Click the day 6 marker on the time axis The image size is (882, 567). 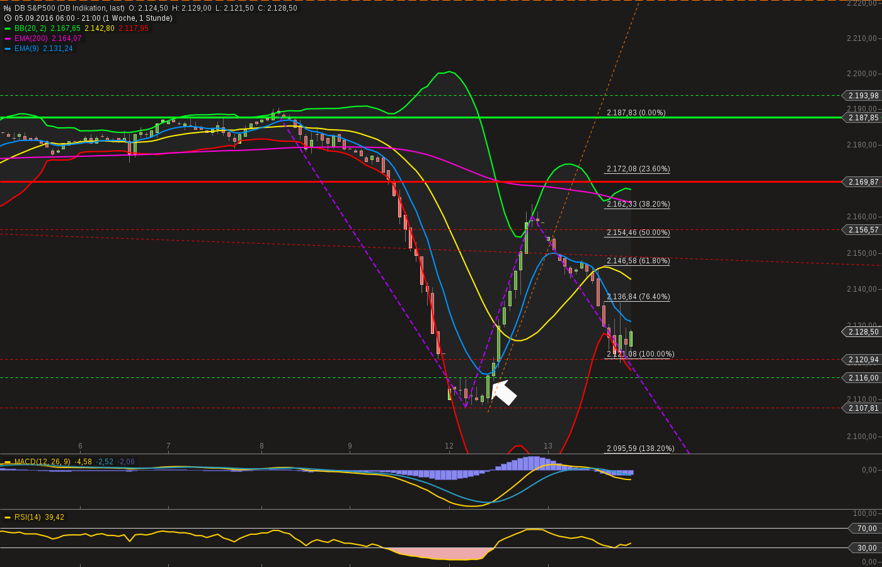80,446
